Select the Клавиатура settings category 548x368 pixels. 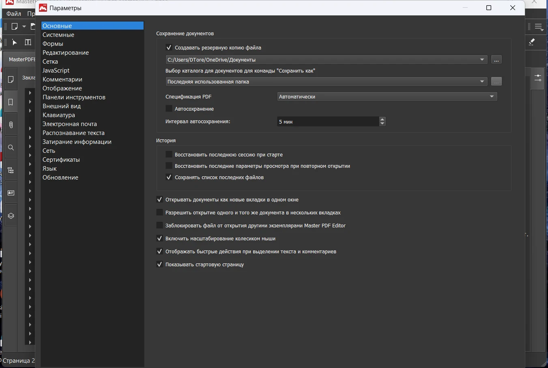pyautogui.click(x=59, y=115)
